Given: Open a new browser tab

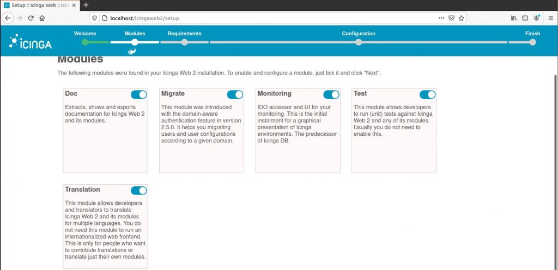Looking at the screenshot, I should click(x=86, y=5).
